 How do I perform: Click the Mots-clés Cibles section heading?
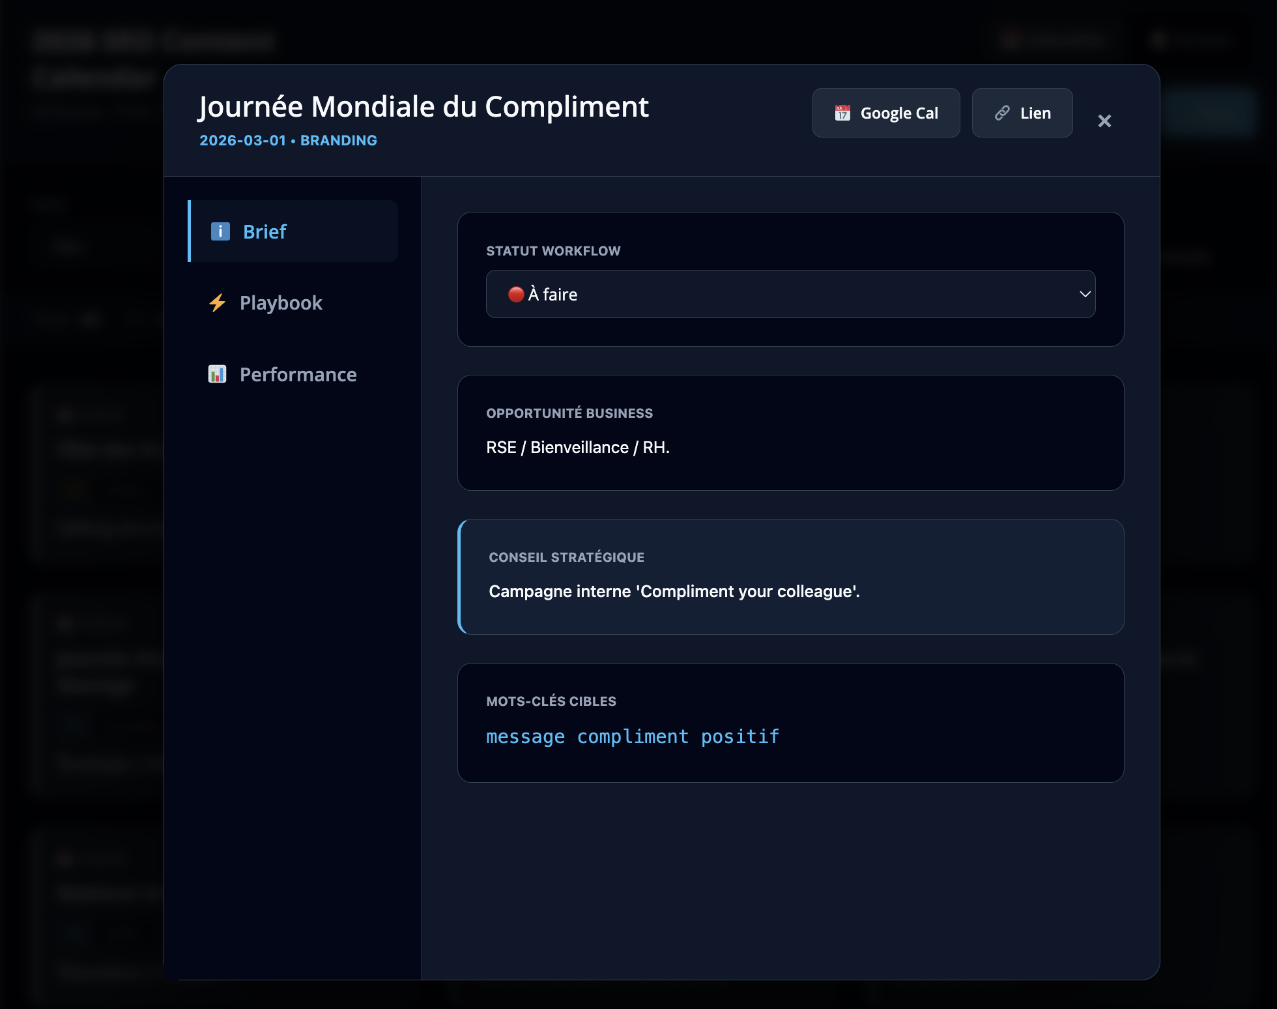click(551, 701)
